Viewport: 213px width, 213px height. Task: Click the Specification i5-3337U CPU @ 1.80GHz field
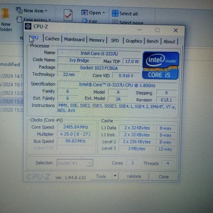[117, 85]
